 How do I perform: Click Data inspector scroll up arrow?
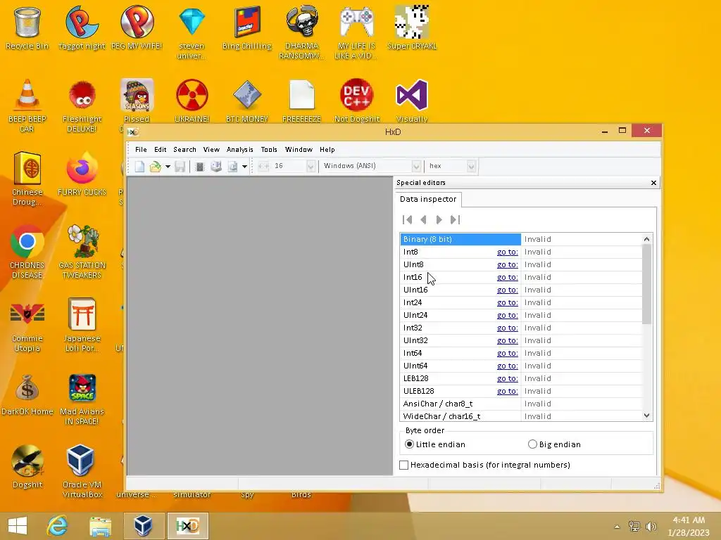tap(646, 239)
